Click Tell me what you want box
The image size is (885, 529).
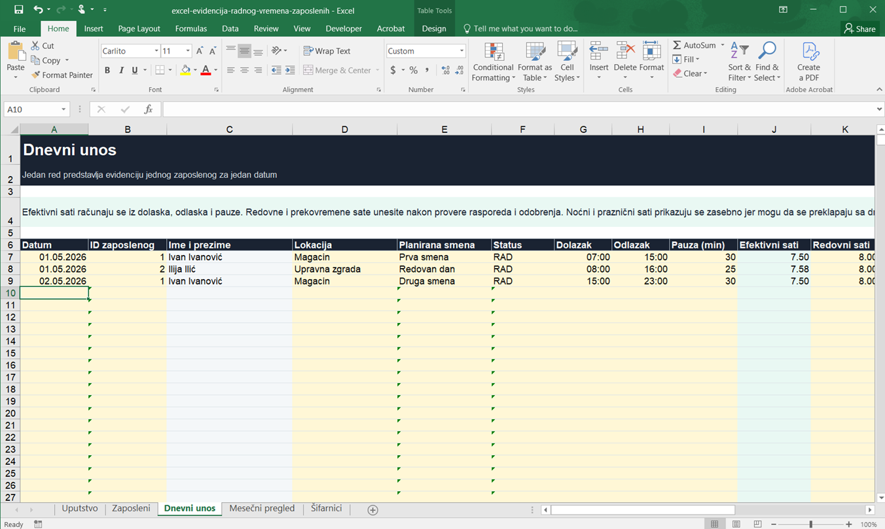(520, 29)
